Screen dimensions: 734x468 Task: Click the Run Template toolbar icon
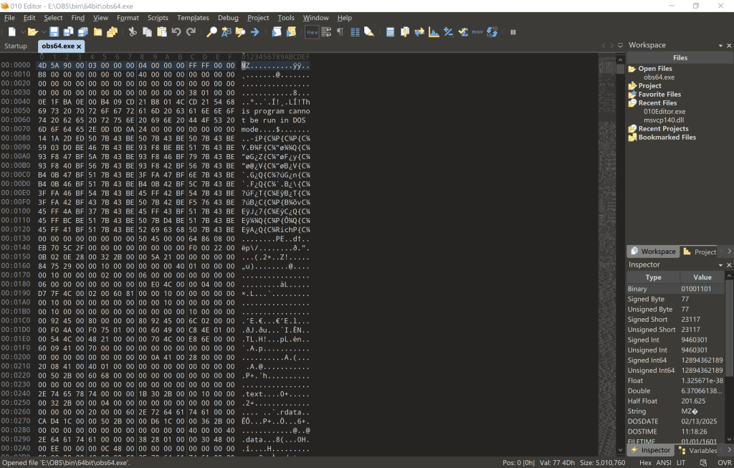291,32
